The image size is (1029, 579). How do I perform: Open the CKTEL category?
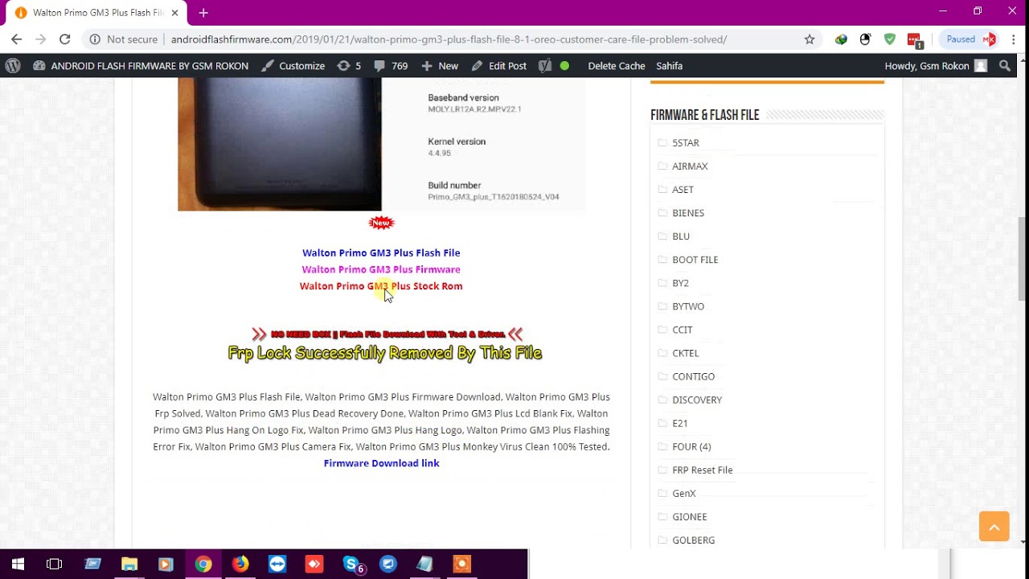click(686, 352)
